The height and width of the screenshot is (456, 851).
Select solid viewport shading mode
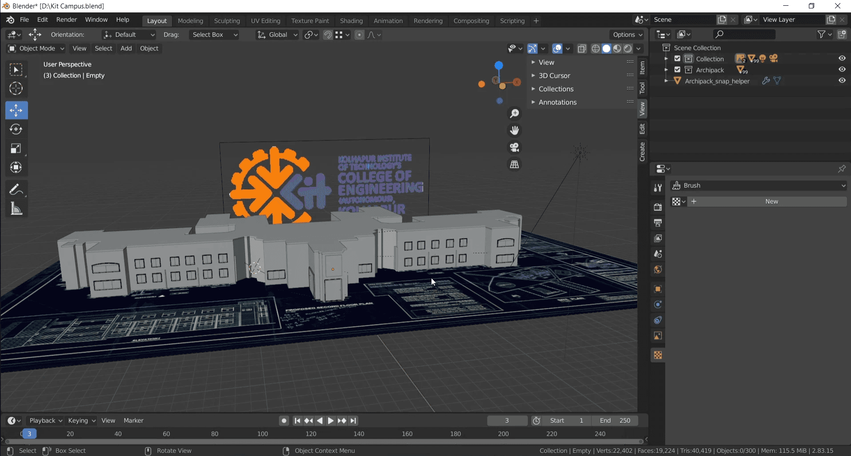(606, 49)
